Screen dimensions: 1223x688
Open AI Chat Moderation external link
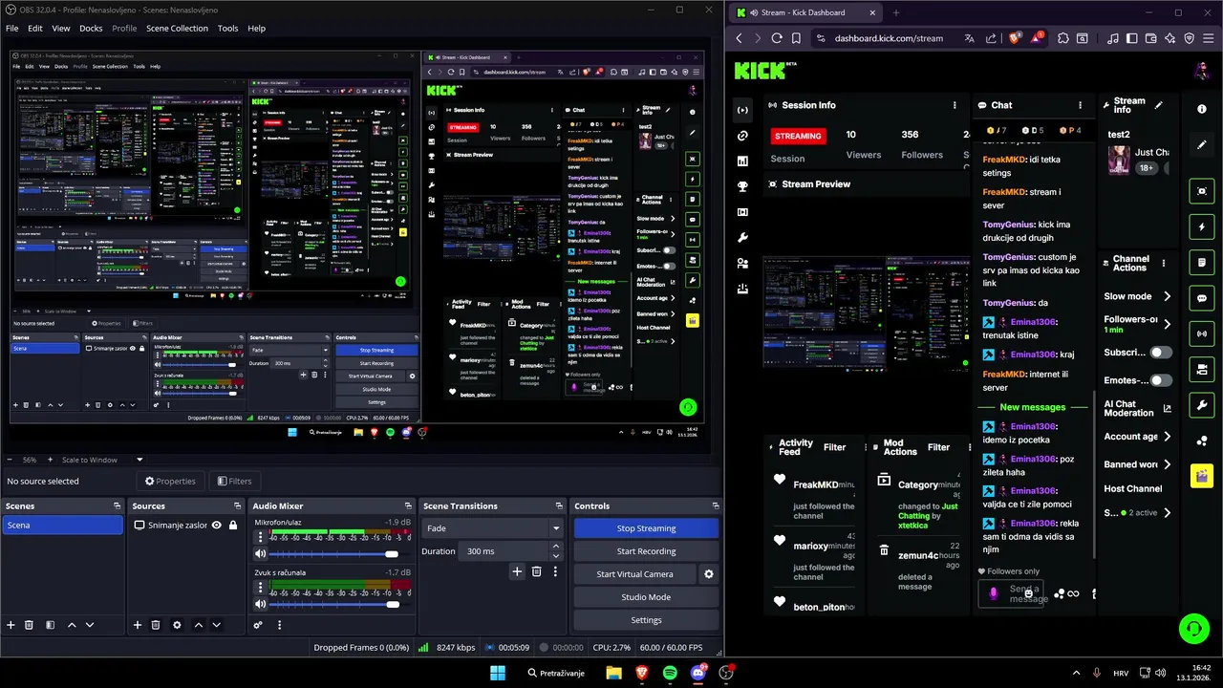click(1167, 409)
